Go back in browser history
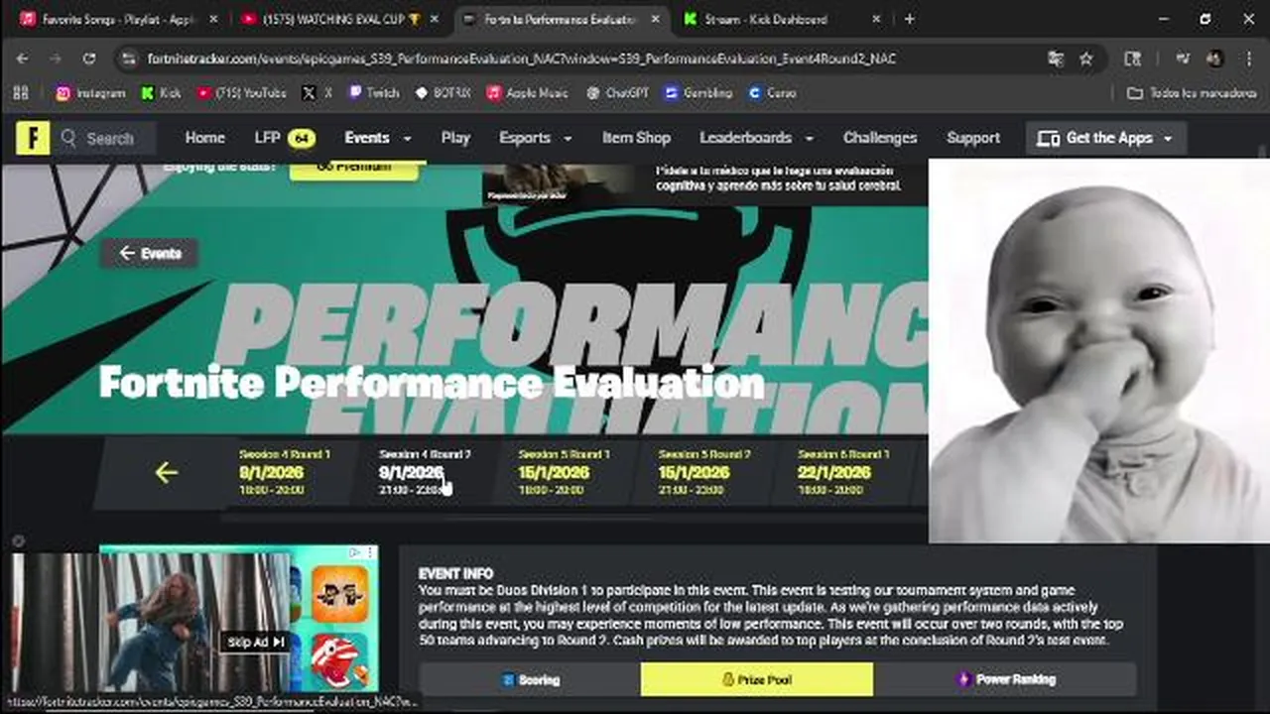Viewport: 1270px width, 714px height. tap(22, 59)
